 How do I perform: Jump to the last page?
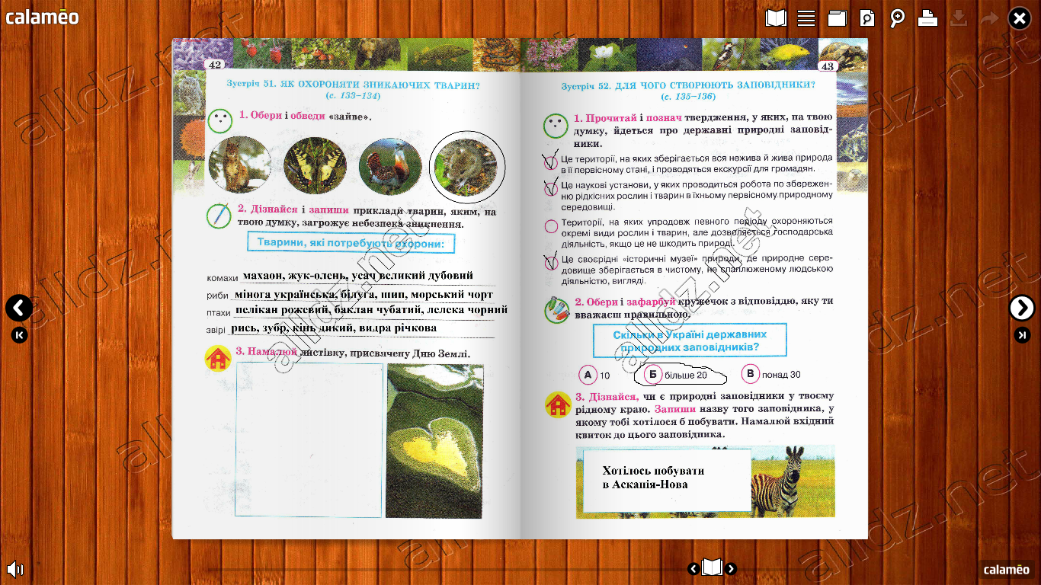click(x=1022, y=335)
